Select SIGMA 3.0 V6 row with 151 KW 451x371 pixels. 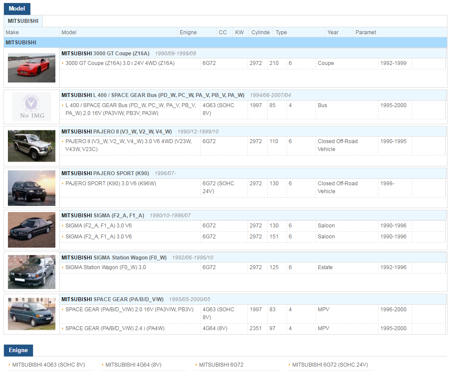pos(253,237)
